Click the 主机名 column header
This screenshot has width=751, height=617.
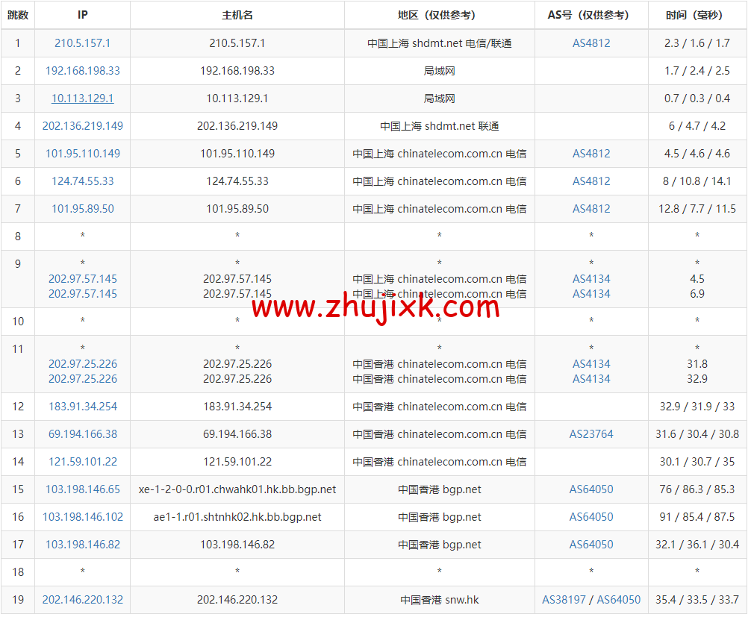(x=237, y=15)
